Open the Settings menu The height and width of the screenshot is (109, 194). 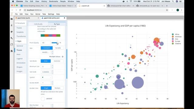tap(51, 14)
